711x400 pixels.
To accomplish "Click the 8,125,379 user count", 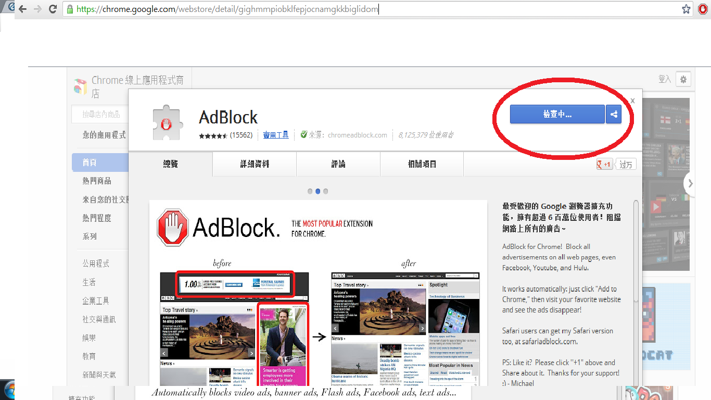I will pos(426,135).
